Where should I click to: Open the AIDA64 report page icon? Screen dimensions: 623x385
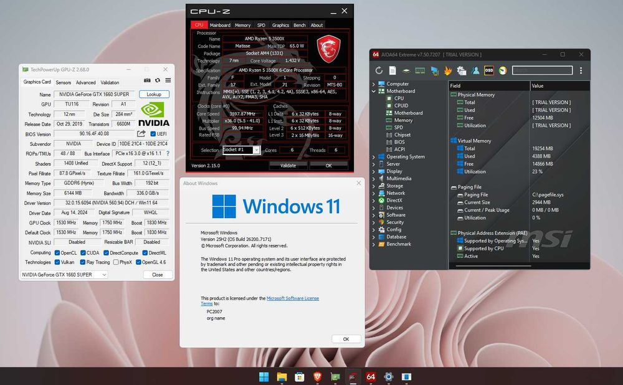click(392, 70)
